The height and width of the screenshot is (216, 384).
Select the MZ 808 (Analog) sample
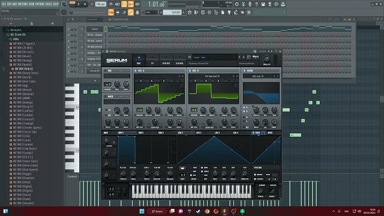(x=22, y=60)
